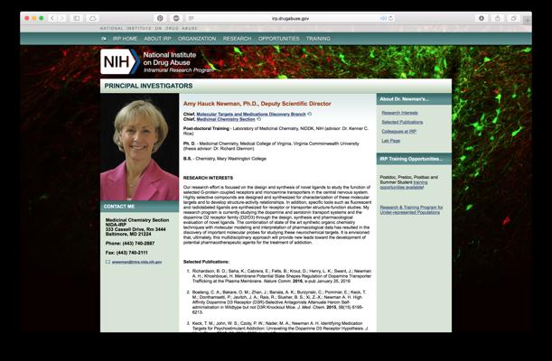
Task: Click the Safari forward arrow button
Action: coord(61,18)
